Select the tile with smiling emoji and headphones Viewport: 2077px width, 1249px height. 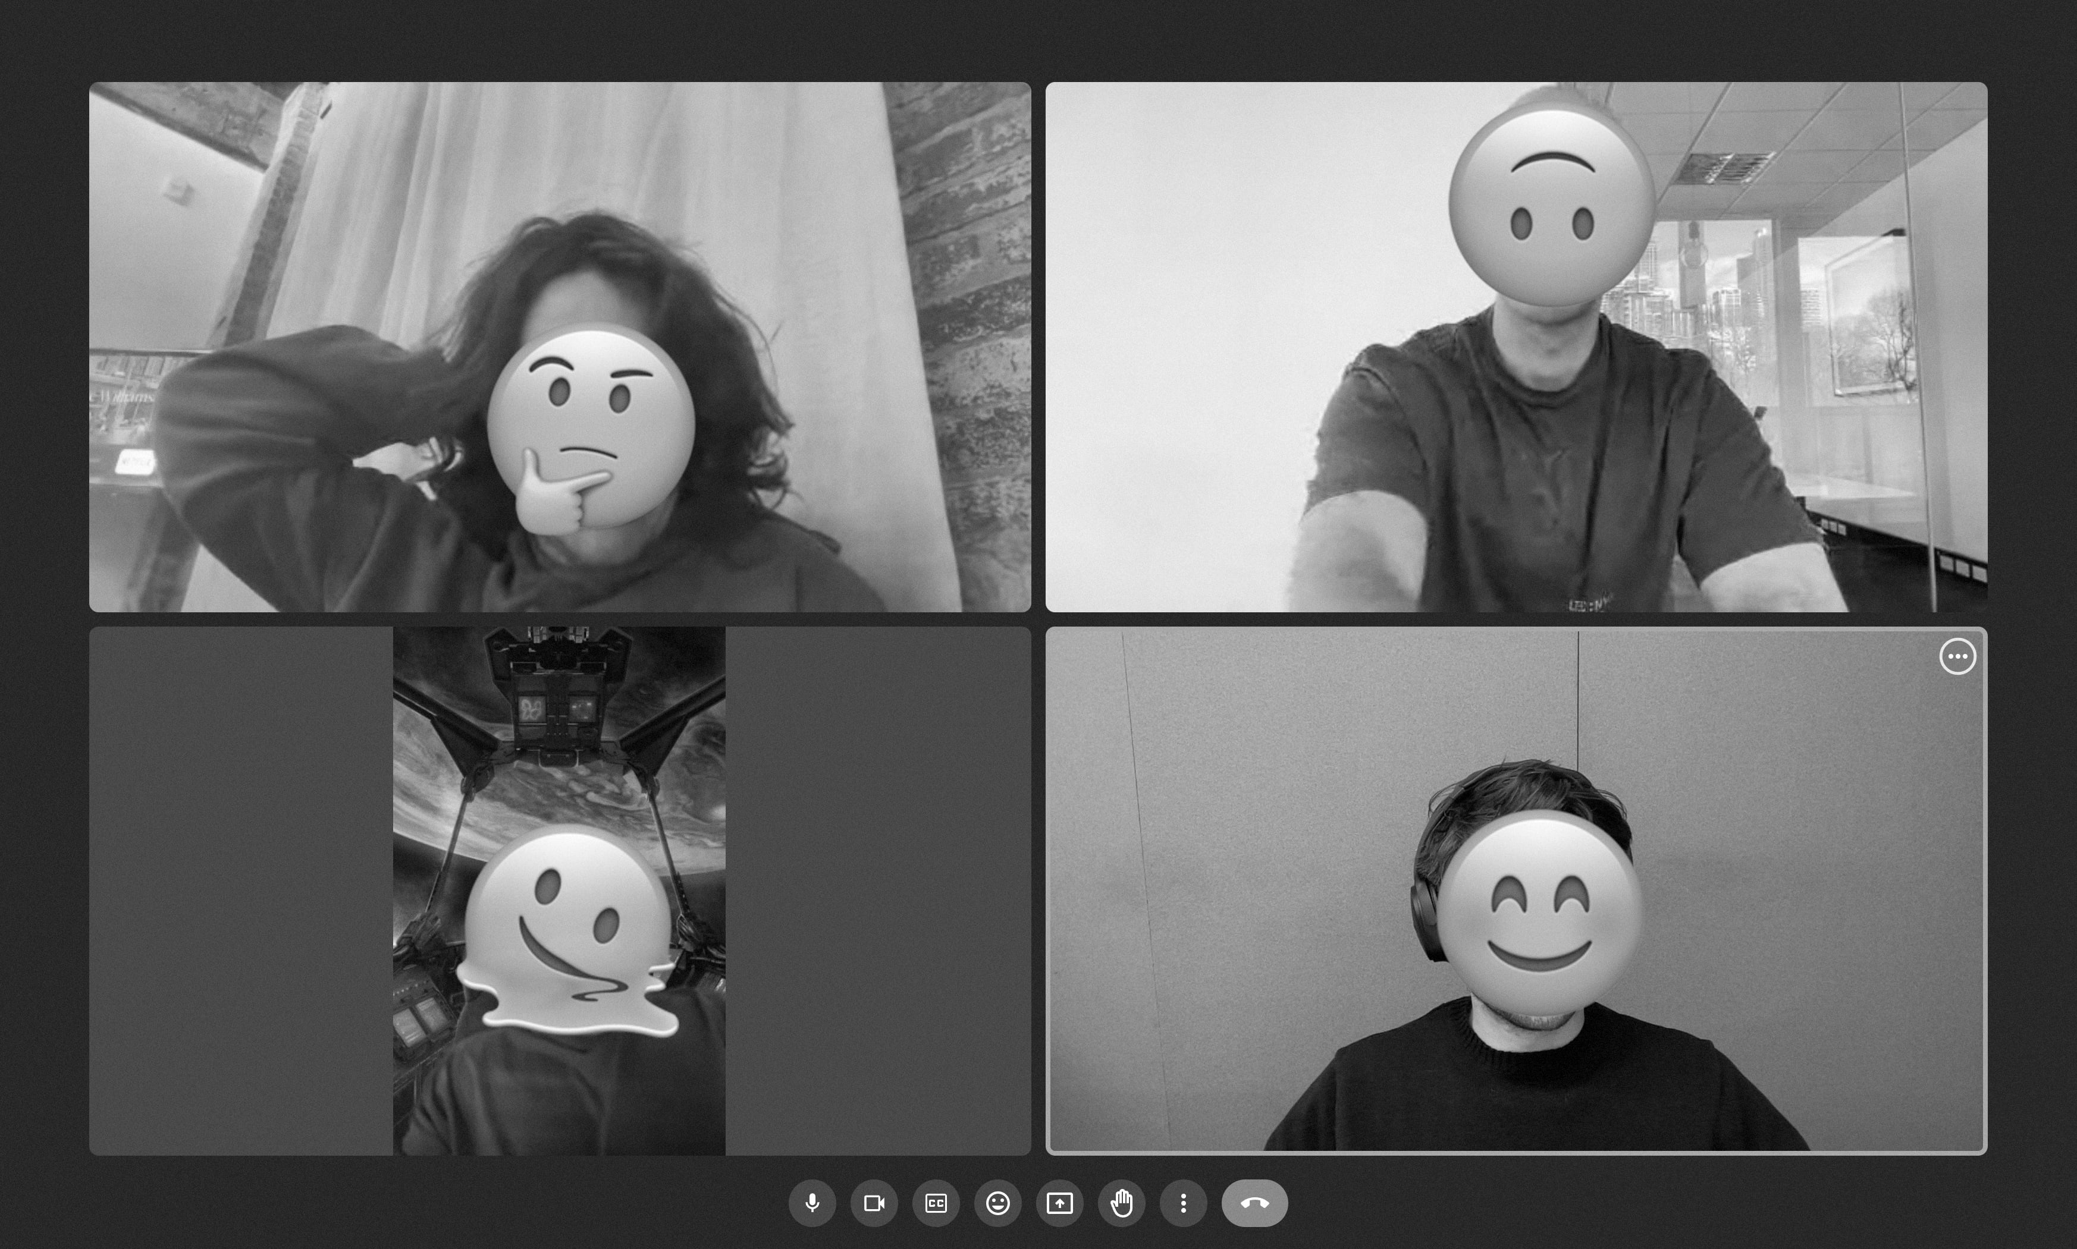(1516, 891)
